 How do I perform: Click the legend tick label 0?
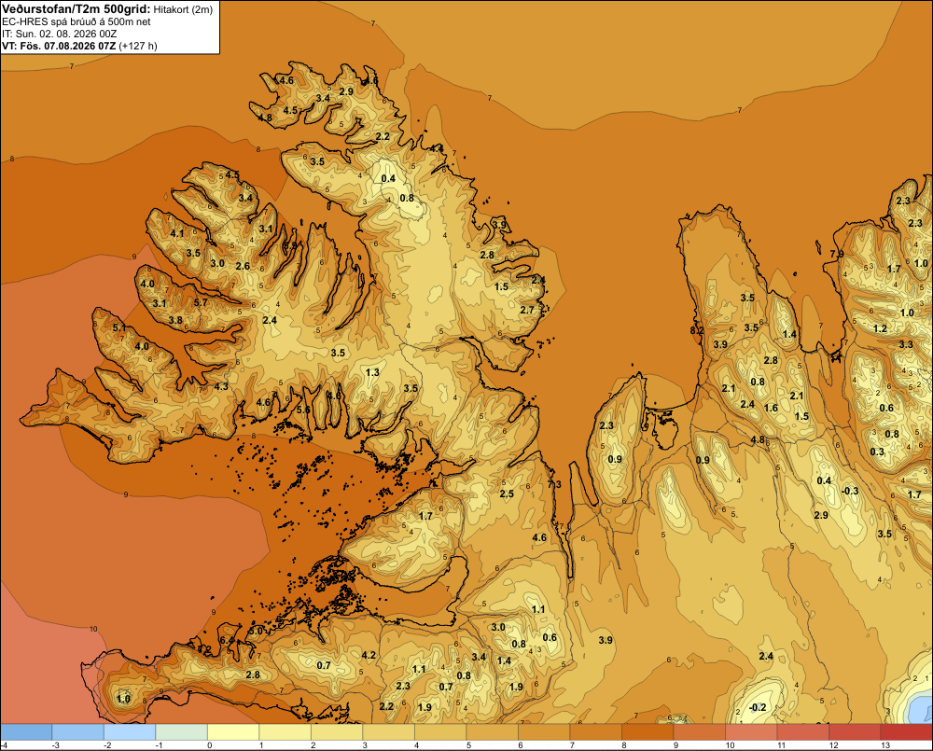click(x=209, y=745)
